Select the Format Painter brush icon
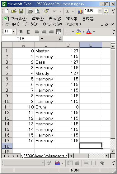This screenshot has width=117, height=174. (x=46, y=11)
